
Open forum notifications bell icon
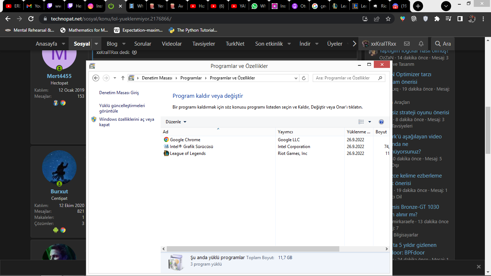click(421, 43)
